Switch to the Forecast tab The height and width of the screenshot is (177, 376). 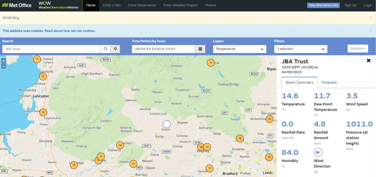(x=329, y=82)
